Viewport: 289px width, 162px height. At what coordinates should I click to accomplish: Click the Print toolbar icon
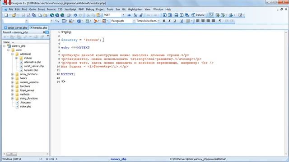69,15
